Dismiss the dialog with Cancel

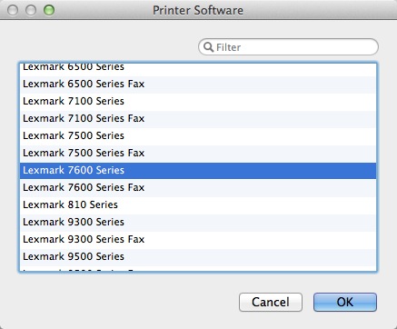(x=271, y=302)
